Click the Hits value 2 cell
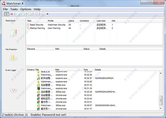 (112, 28)
